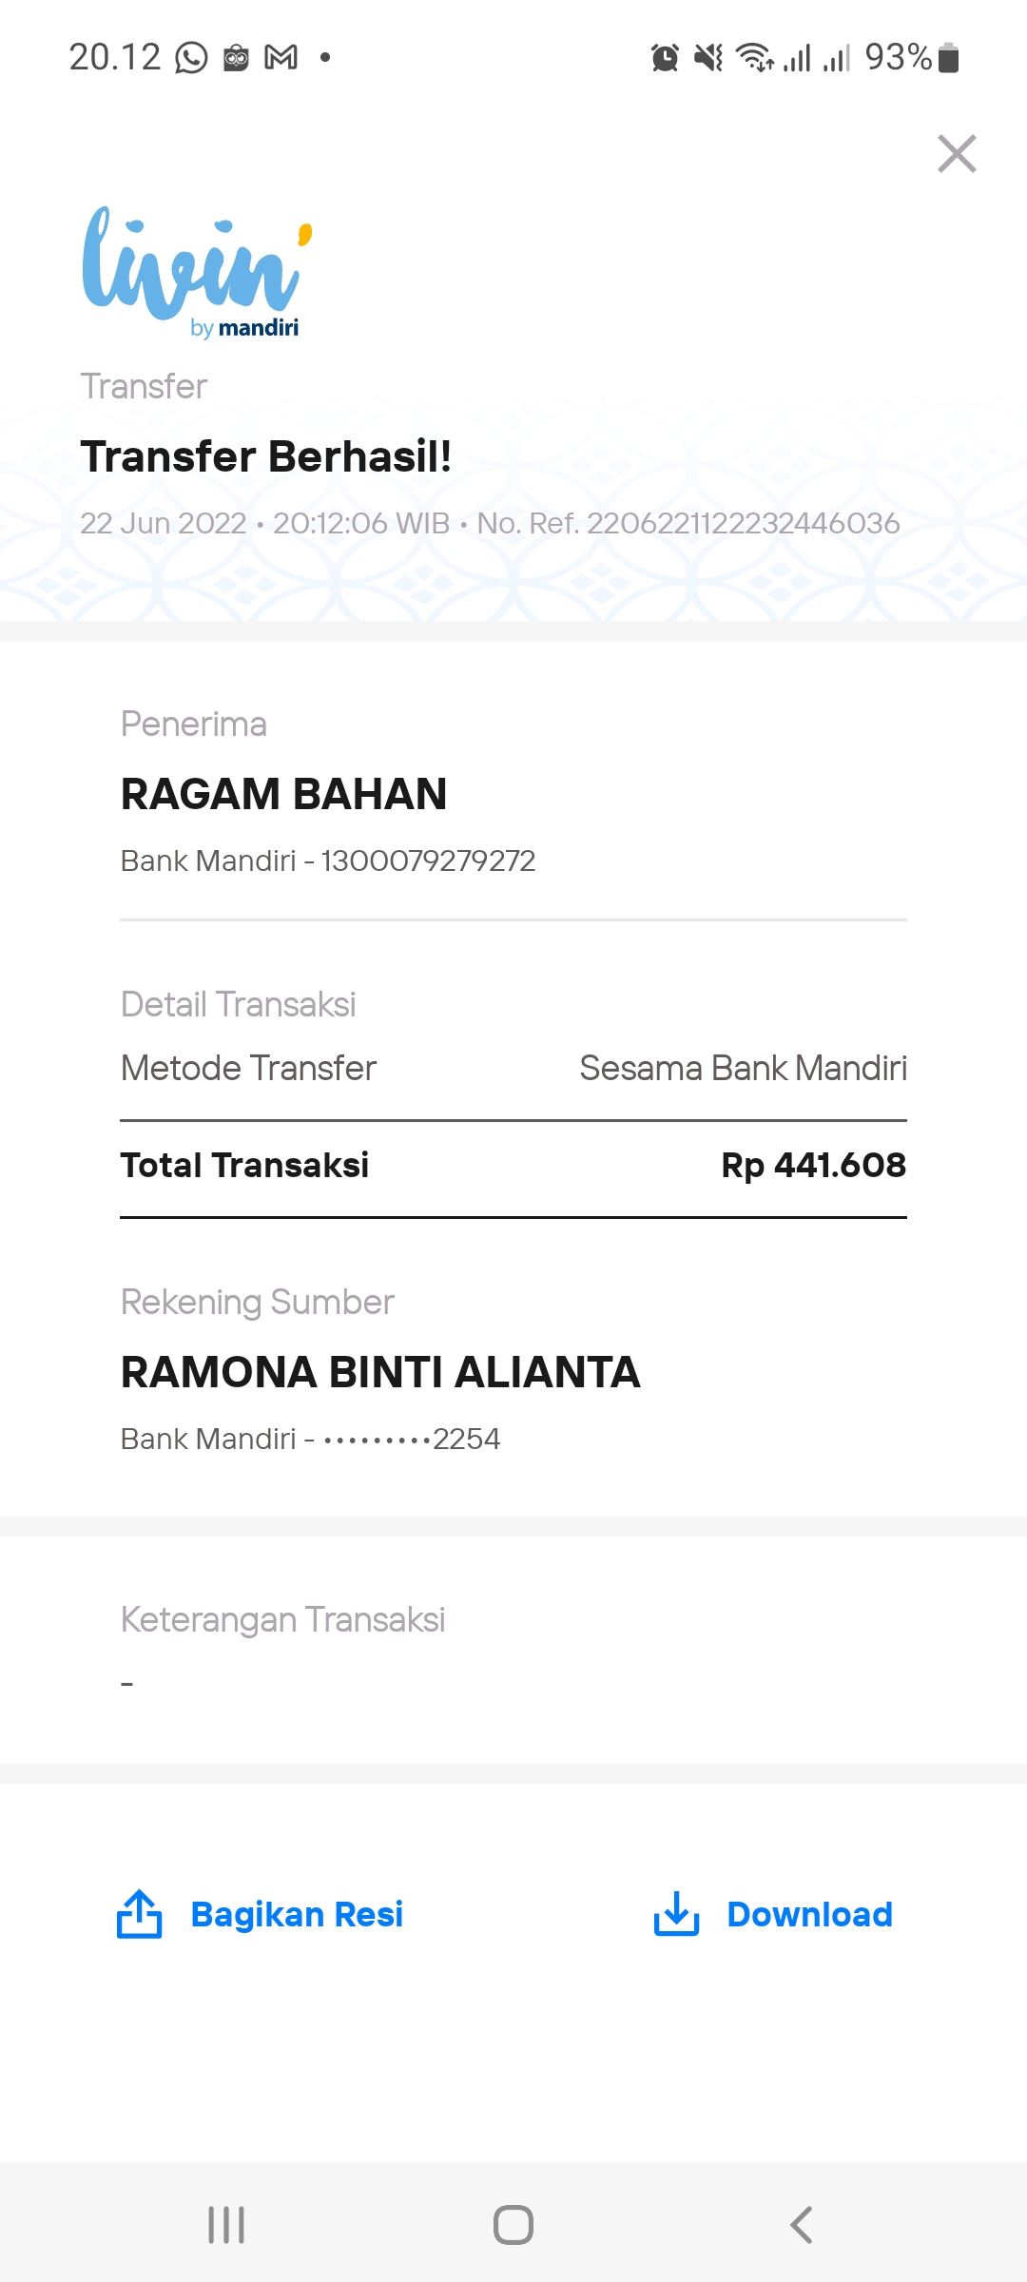1027x2282 pixels.
Task: Tap the Android home navigation button
Action: (513, 2225)
